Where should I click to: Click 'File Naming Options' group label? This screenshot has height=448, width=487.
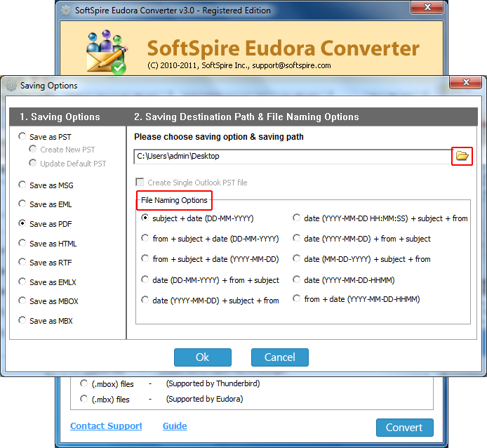[x=174, y=200]
